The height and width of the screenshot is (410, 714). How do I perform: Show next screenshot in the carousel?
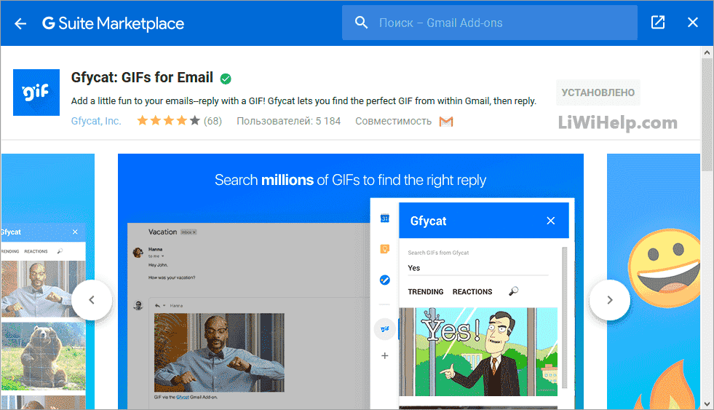coord(609,299)
